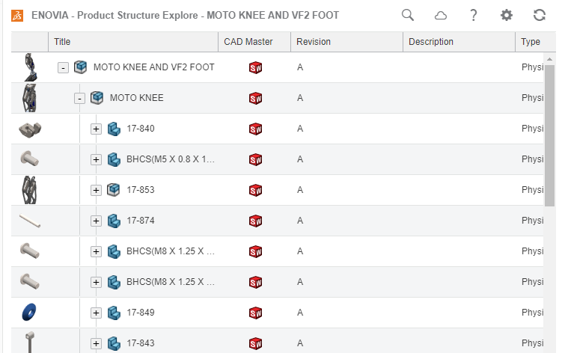The width and height of the screenshot is (562, 353).
Task: Click SolidWorks CAD Master icon for 17-849
Action: pos(255,313)
